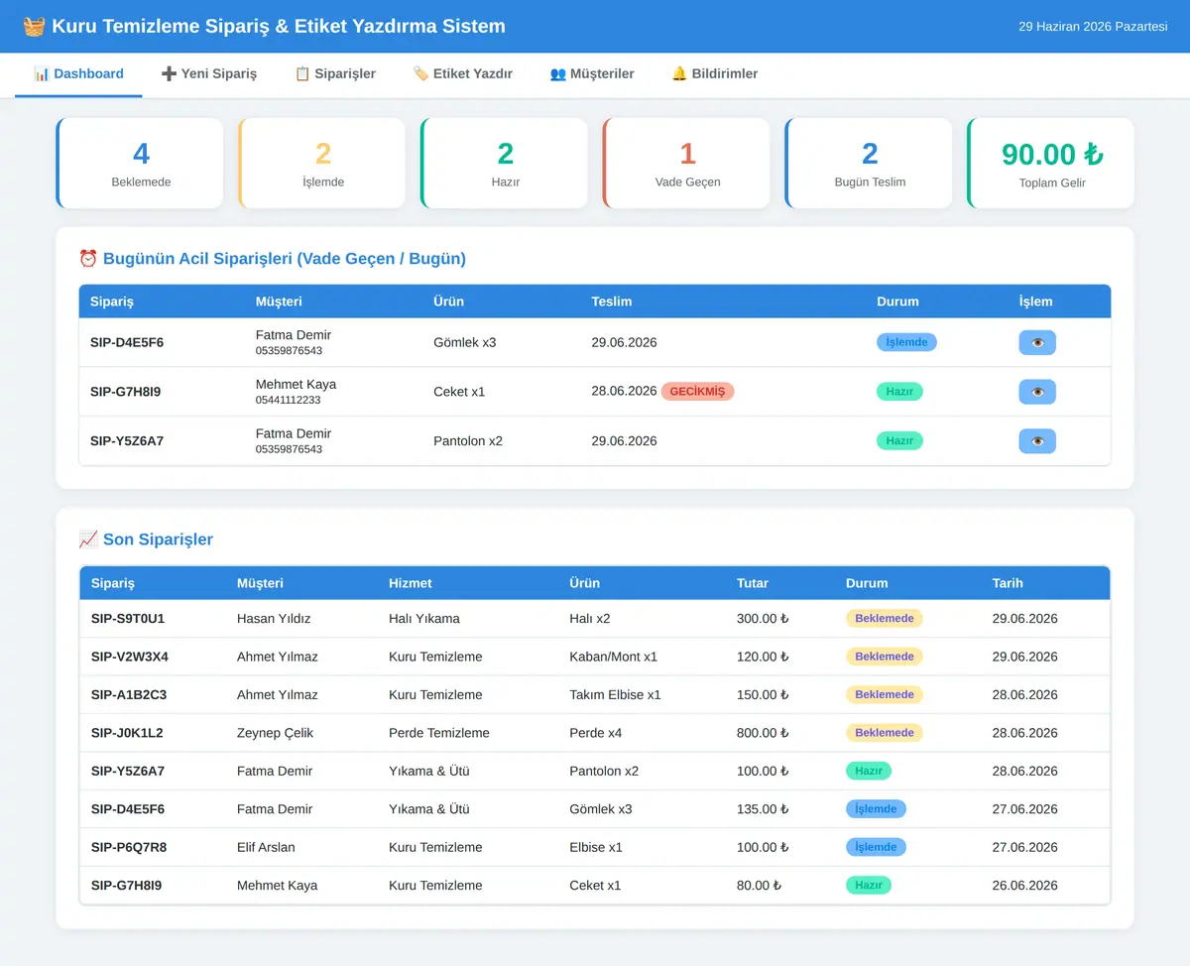Click the Beklemede stat card

(x=140, y=164)
